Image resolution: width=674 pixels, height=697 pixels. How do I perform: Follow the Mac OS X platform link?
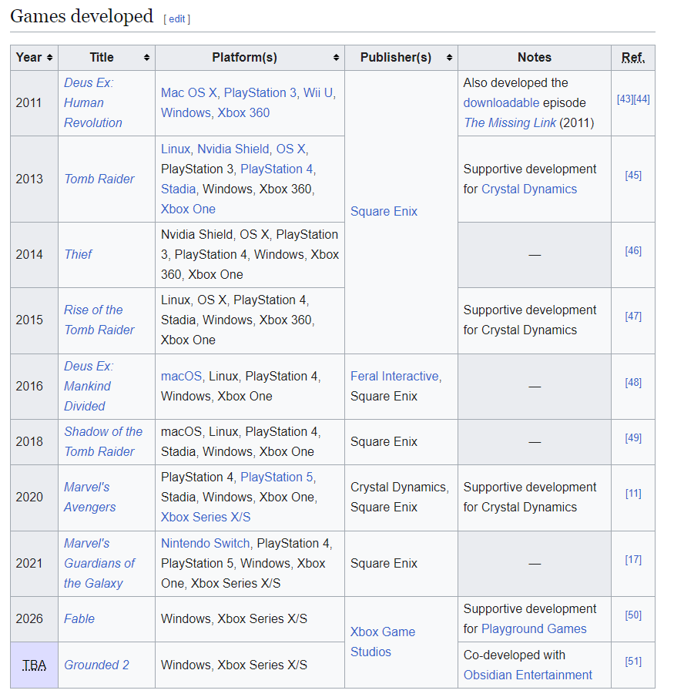coord(189,93)
